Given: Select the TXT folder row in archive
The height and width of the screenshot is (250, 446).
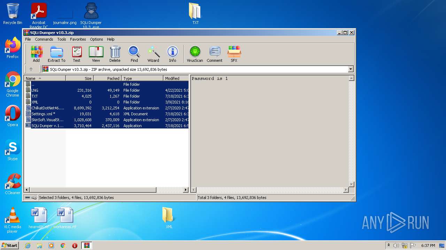Looking at the screenshot, I should pyautogui.click(x=106, y=96).
